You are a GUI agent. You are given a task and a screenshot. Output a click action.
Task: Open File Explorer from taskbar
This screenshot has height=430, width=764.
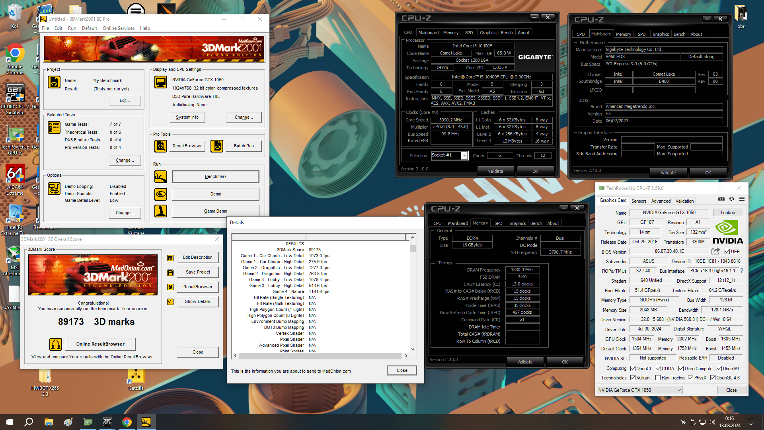49,422
